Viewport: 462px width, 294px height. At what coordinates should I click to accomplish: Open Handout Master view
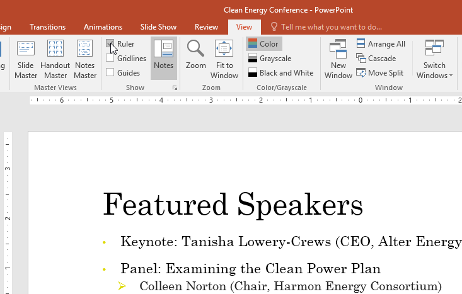(x=55, y=59)
